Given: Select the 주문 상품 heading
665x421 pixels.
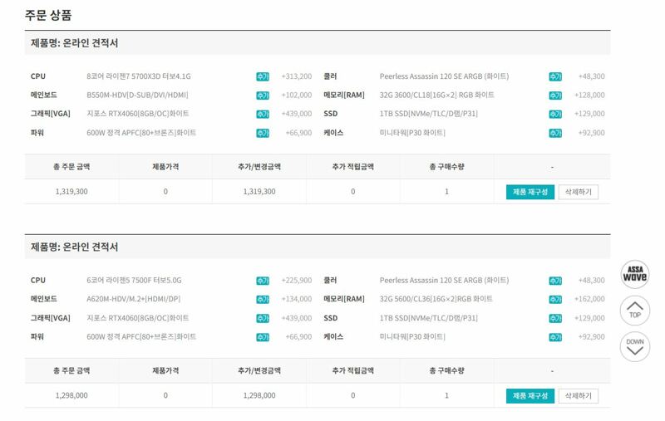Looking at the screenshot, I should pyautogui.click(x=48, y=15).
